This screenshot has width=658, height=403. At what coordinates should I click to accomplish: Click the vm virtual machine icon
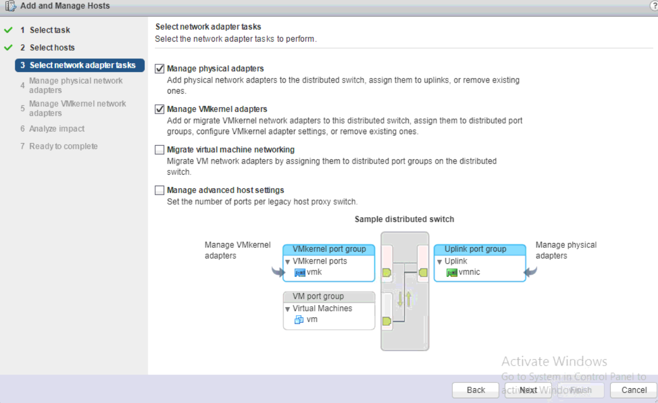(x=299, y=320)
